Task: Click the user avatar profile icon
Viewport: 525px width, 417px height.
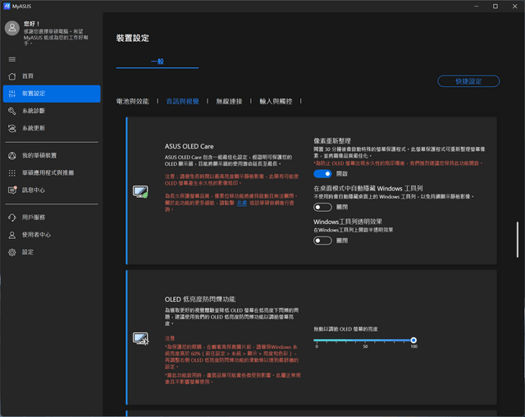Action: (x=12, y=28)
